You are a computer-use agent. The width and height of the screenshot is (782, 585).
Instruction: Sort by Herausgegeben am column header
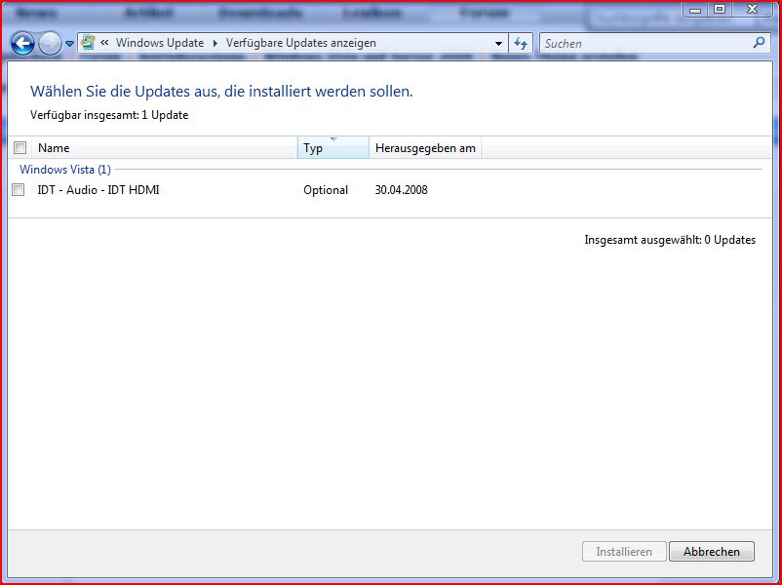(x=425, y=147)
